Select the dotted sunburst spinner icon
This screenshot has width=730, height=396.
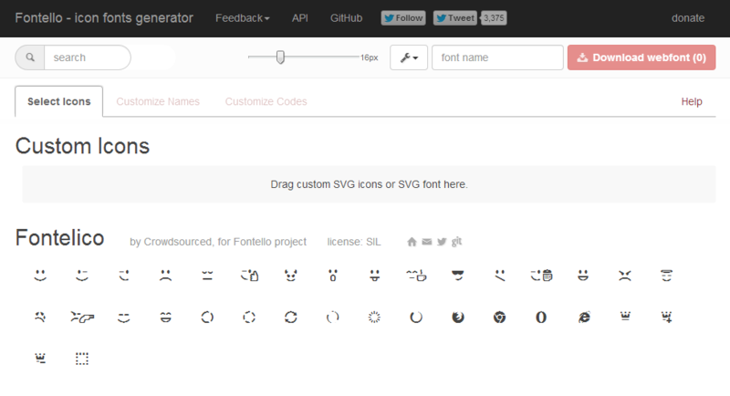click(374, 318)
